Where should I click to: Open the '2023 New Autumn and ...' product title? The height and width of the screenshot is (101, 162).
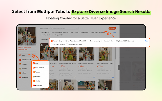(68, 63)
